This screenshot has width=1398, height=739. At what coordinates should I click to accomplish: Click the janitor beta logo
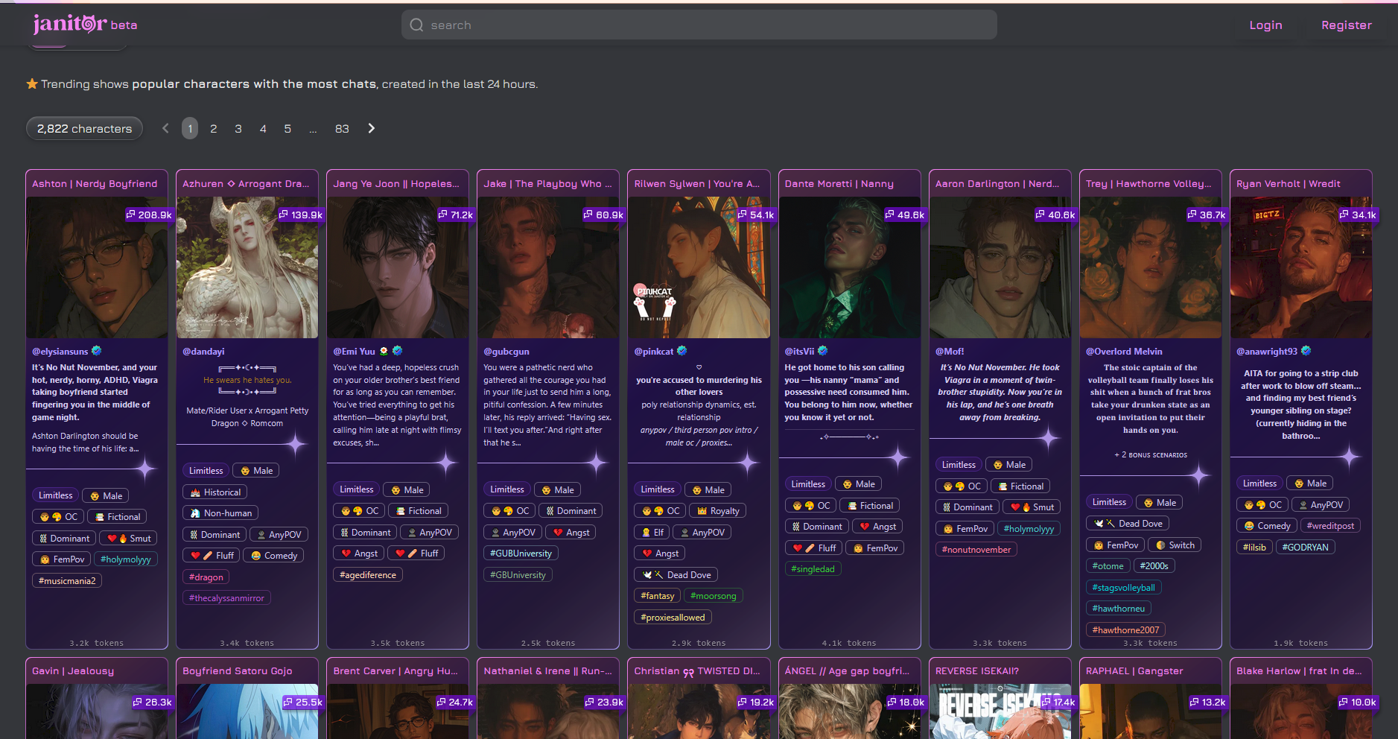85,25
